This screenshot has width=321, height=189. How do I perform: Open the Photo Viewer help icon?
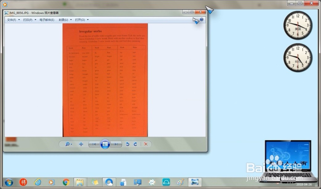[202, 20]
